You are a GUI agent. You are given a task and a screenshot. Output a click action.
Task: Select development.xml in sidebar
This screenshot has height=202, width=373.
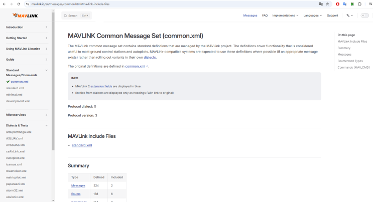click(x=18, y=101)
